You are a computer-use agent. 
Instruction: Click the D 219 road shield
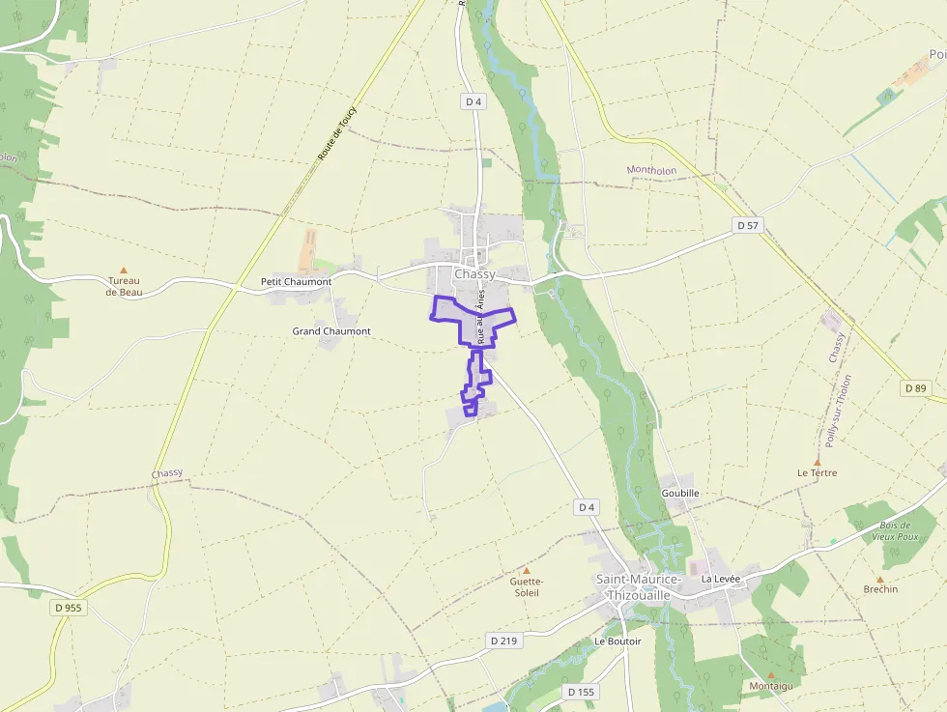pos(503,641)
